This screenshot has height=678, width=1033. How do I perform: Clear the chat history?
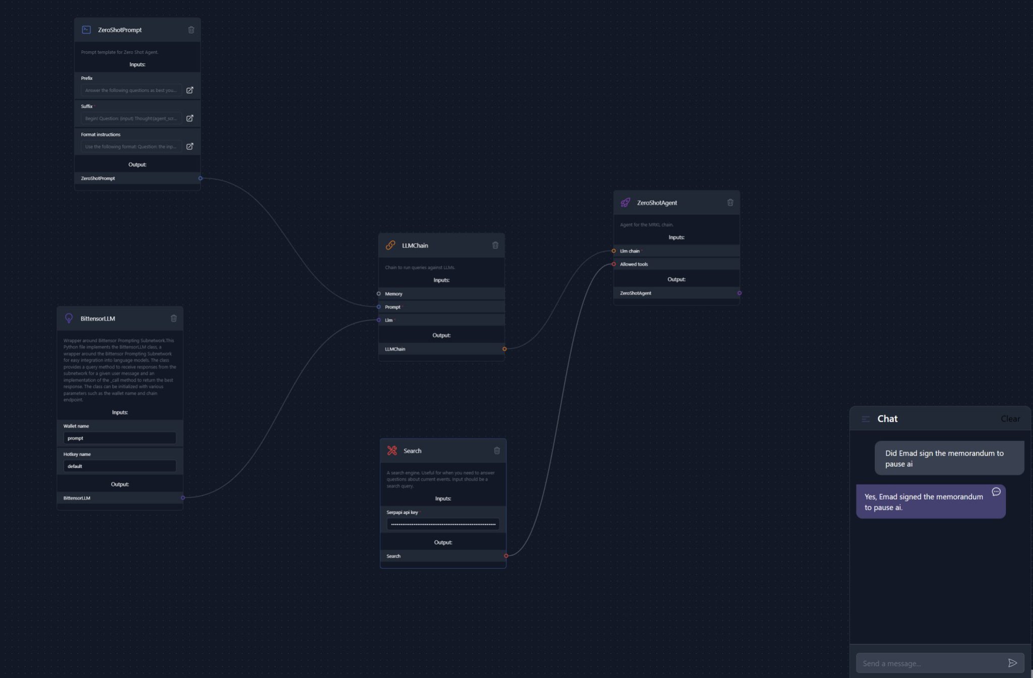click(1010, 419)
